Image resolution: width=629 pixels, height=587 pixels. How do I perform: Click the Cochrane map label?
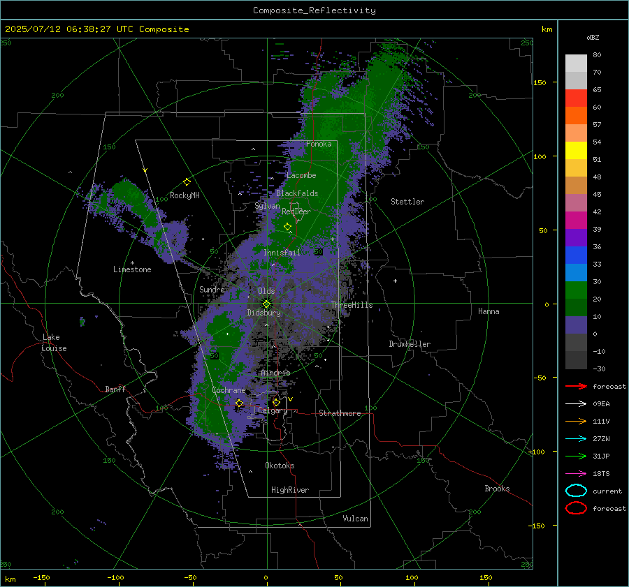coord(229,390)
